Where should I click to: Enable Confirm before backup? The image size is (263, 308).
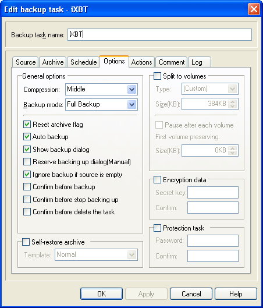(27, 187)
